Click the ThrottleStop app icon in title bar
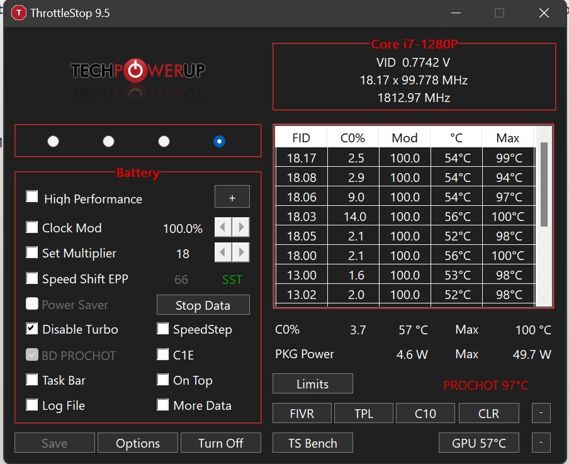569x464 pixels. [18, 13]
